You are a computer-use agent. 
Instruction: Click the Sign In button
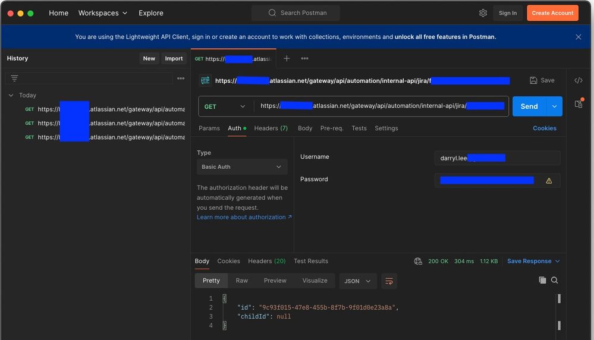click(x=508, y=13)
